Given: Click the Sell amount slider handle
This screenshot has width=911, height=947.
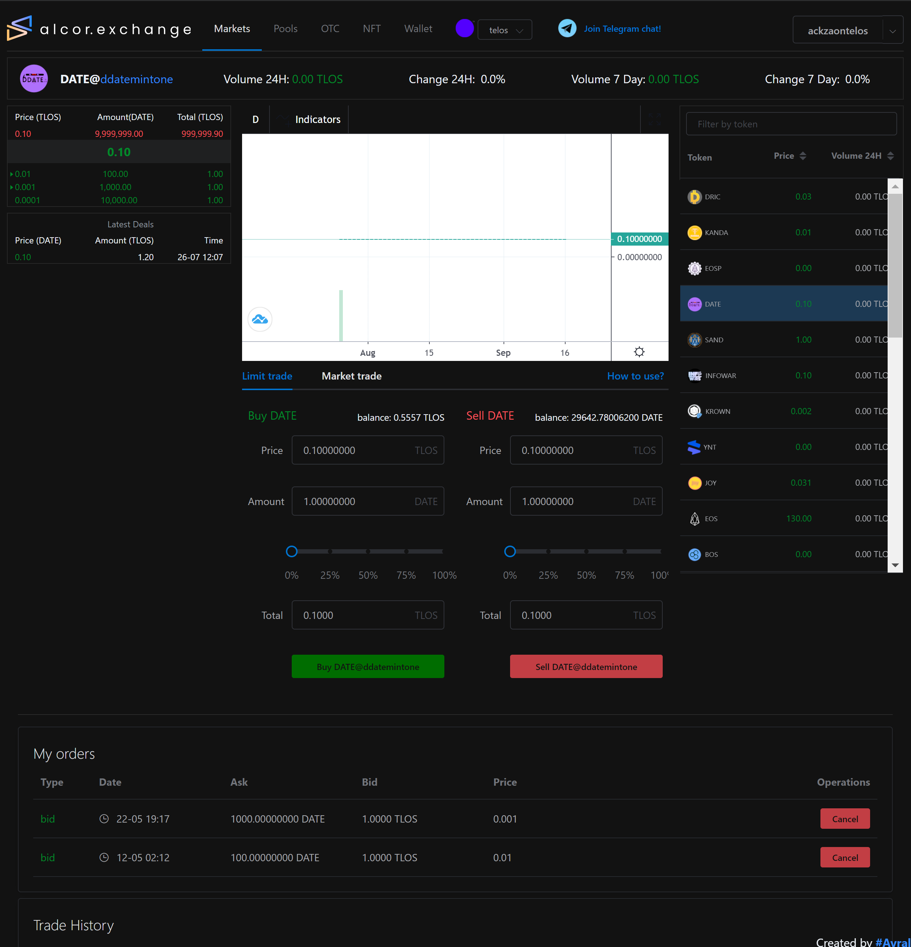Looking at the screenshot, I should (510, 551).
